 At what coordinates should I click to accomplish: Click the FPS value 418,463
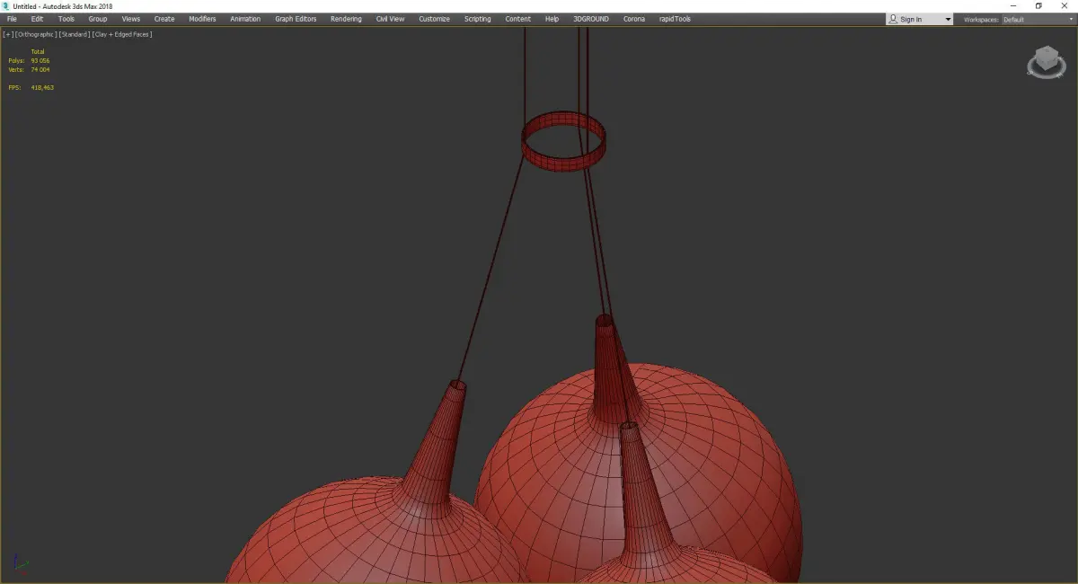(42, 87)
